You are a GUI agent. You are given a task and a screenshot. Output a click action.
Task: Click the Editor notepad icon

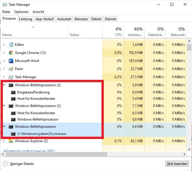[x=11, y=45]
